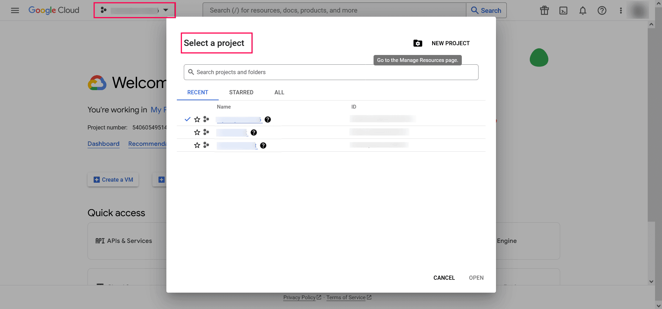Image resolution: width=662 pixels, height=309 pixels.
Task: Click project icon of the third row
Action: [206, 145]
